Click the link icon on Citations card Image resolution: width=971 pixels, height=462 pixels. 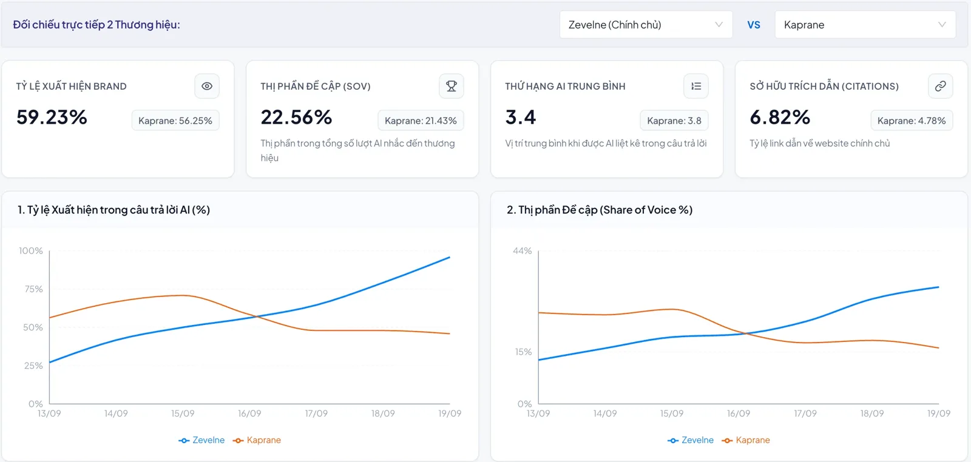(x=941, y=86)
